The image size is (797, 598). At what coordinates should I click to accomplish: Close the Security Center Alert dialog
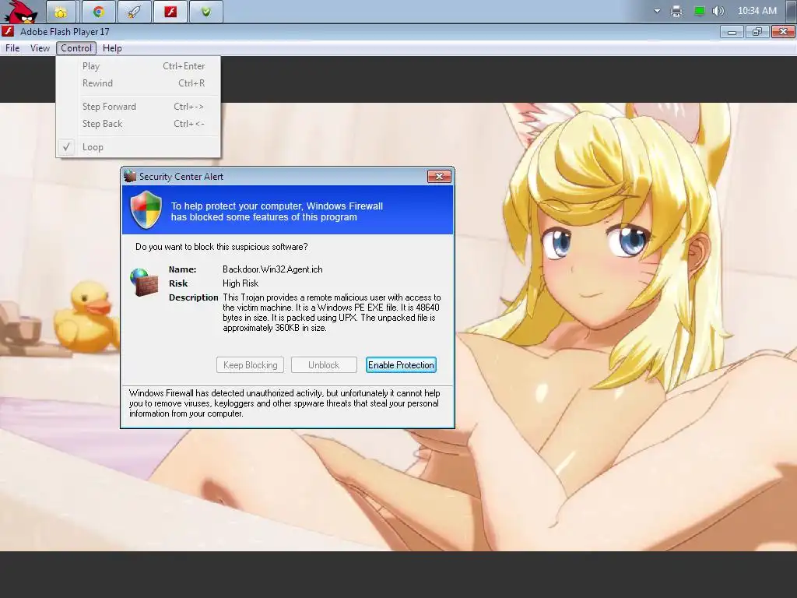point(440,177)
